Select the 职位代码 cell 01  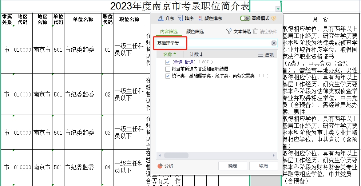pyautogui.click(x=107, y=50)
